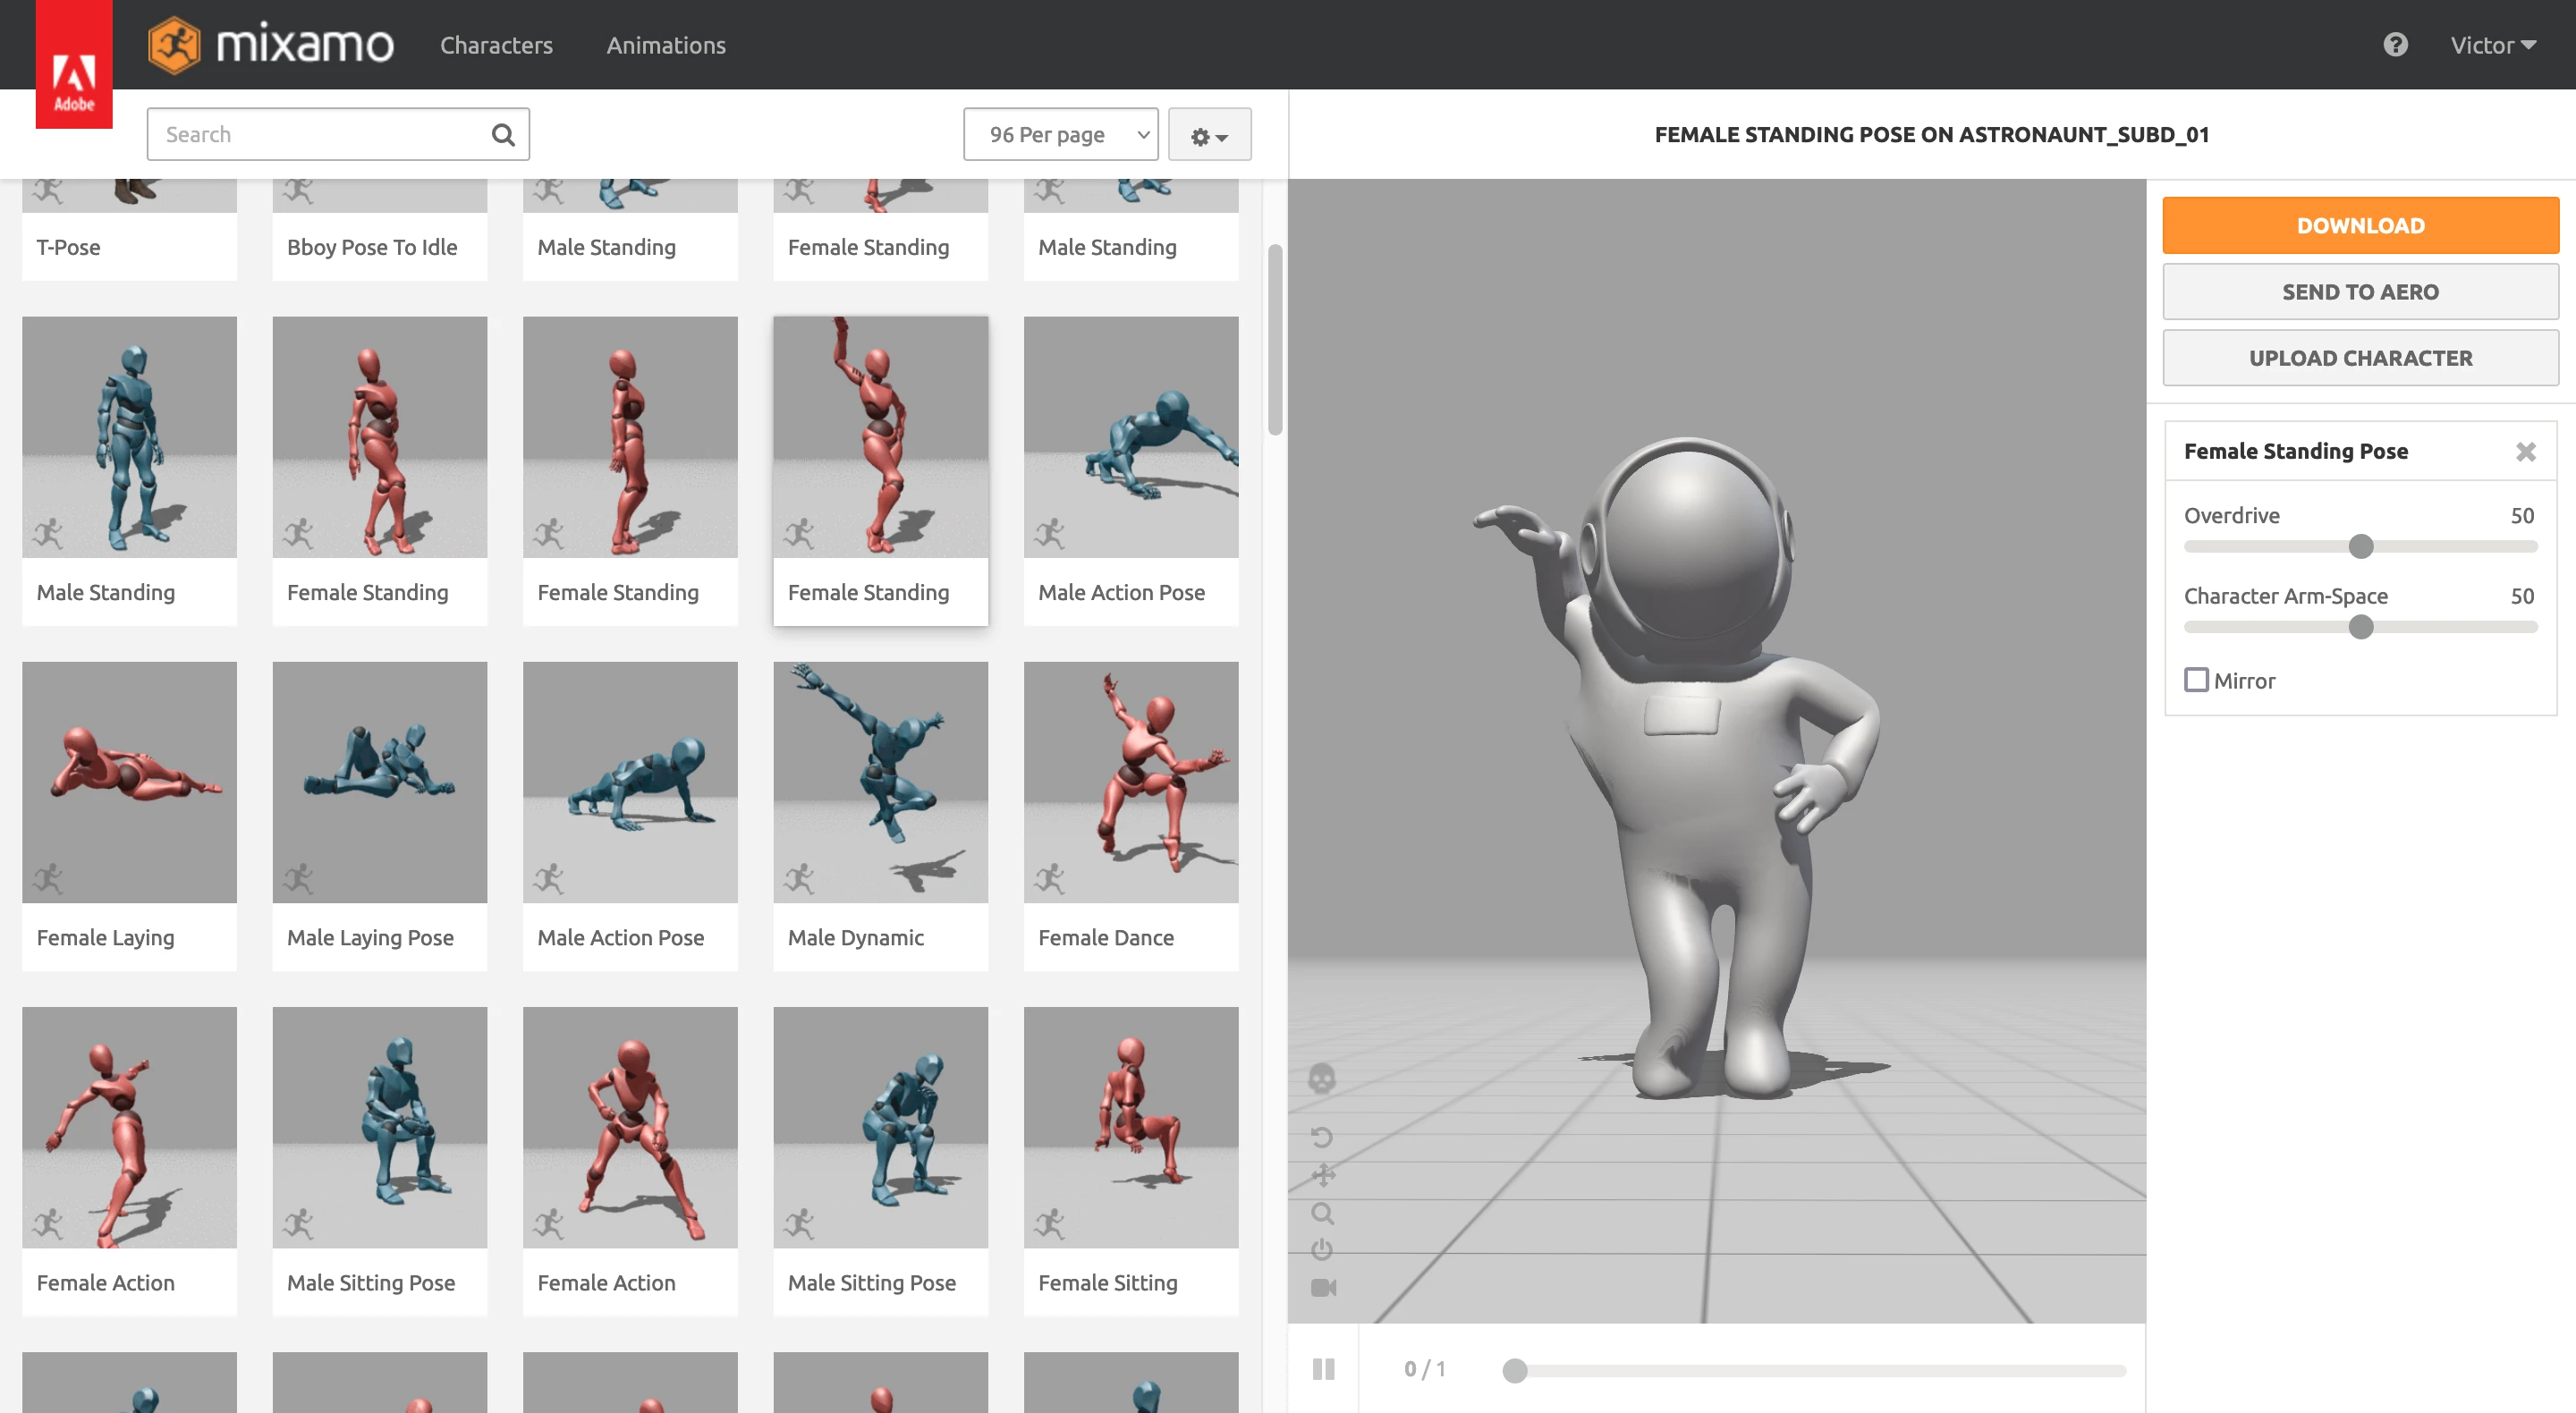This screenshot has height=1413, width=2576.
Task: Click the search magnifier icon
Action: [x=503, y=134]
